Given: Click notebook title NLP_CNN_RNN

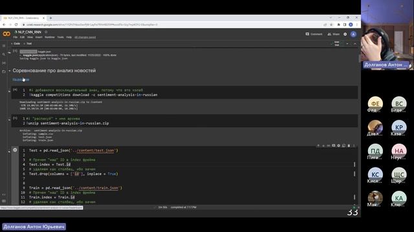Looking at the screenshot, I should coord(30,32).
